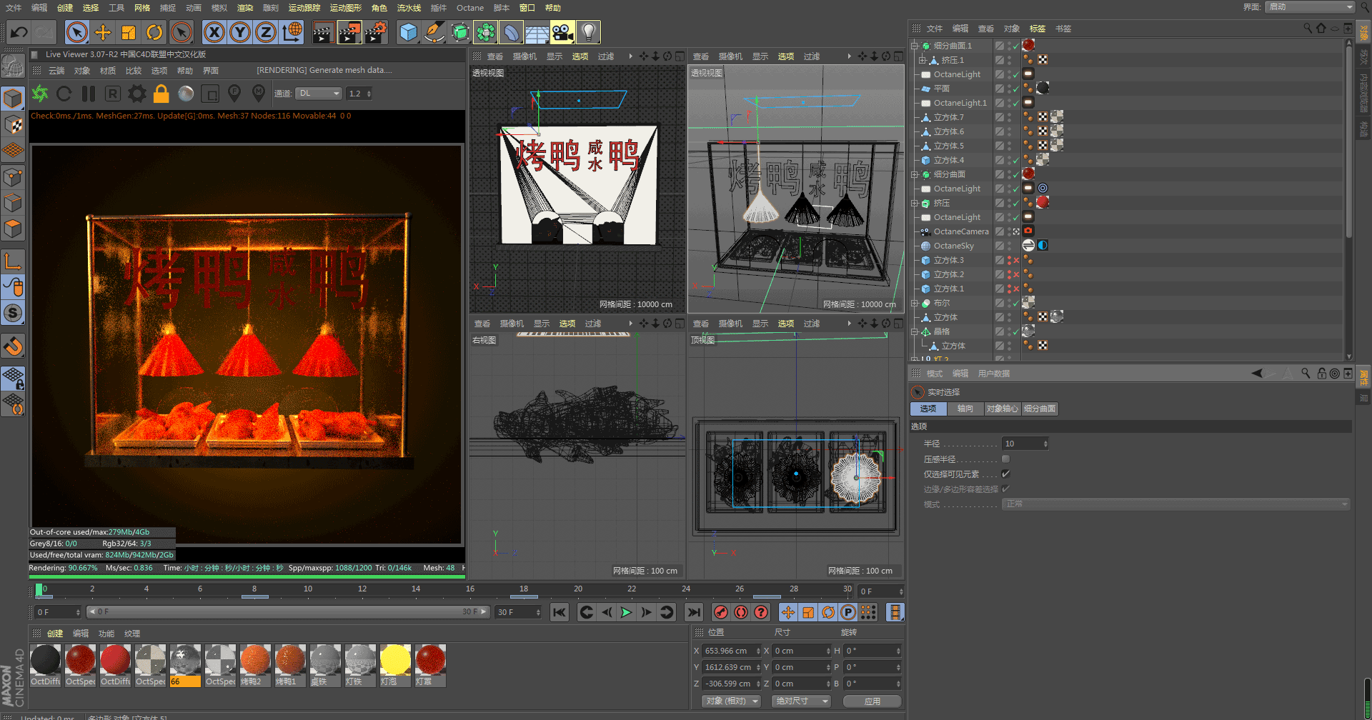Go to the end of the animation
The image size is (1372, 720).
tap(694, 612)
